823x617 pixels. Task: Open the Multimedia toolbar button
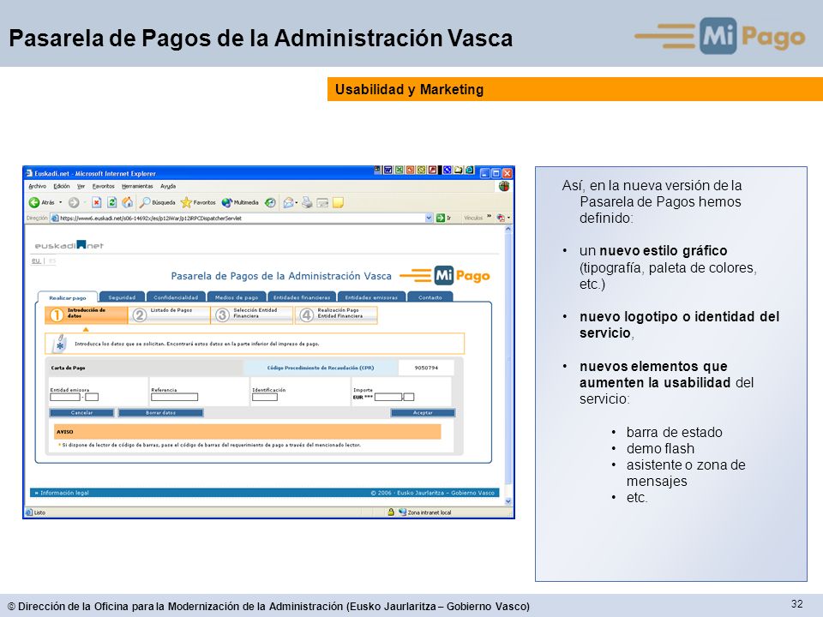click(x=240, y=202)
